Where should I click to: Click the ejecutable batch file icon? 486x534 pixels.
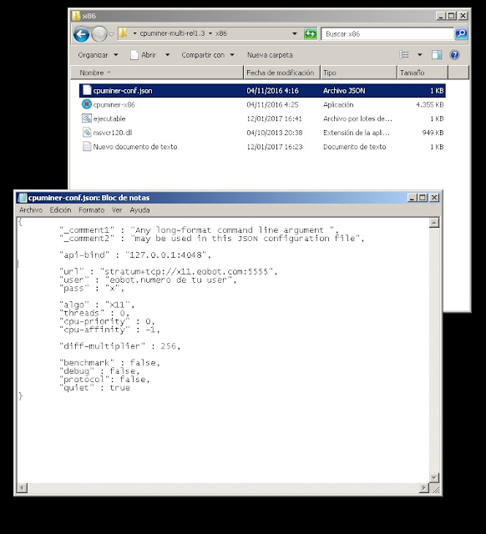click(x=87, y=118)
